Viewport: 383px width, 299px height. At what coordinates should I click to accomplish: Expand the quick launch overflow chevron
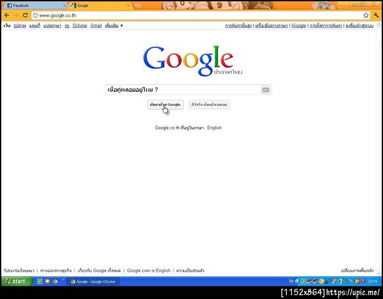[63, 280]
